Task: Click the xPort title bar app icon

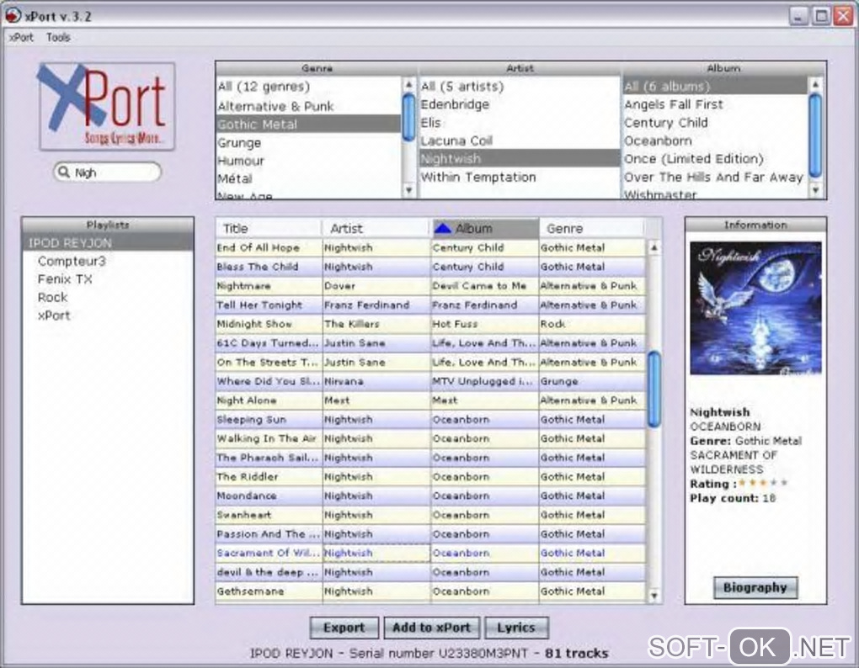Action: (13, 15)
